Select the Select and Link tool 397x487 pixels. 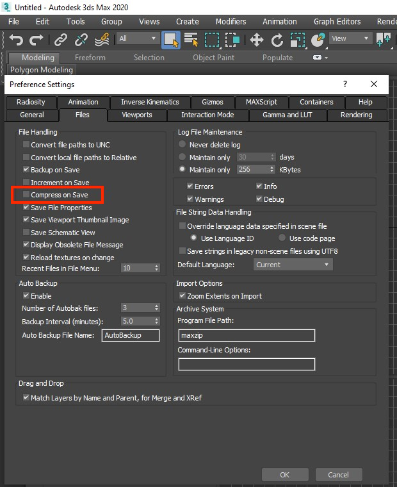point(60,40)
